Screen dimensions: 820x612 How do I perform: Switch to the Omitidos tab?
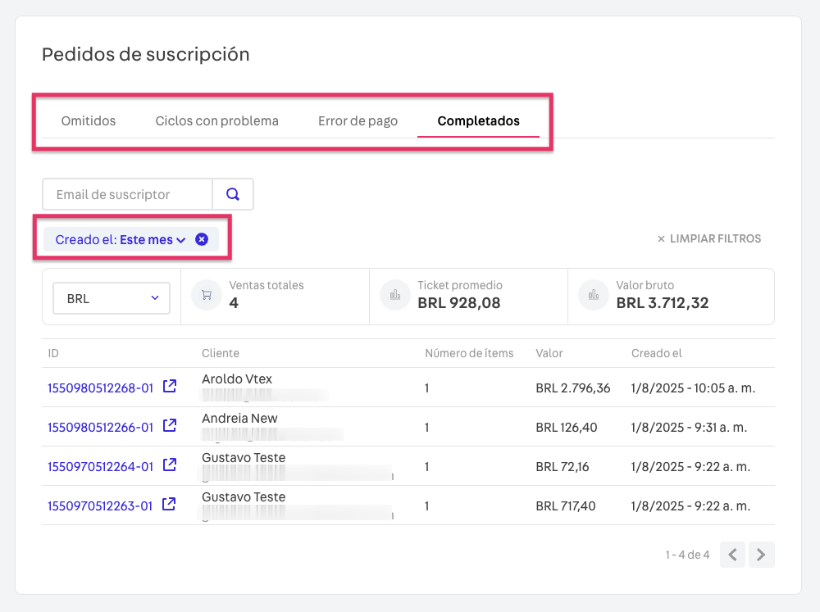88,120
